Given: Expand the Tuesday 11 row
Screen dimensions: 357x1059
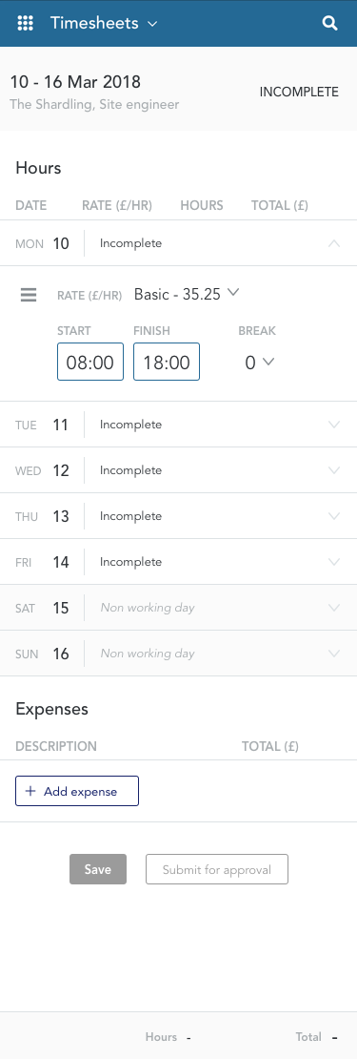Looking at the screenshot, I should click(x=179, y=425).
